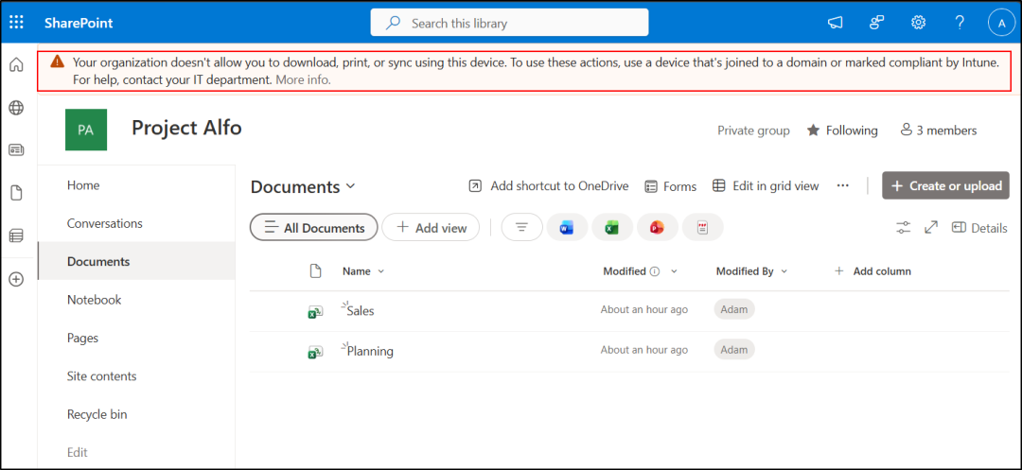Select All Documents view pill
Image resolution: width=1022 pixels, height=470 pixels.
coord(313,227)
